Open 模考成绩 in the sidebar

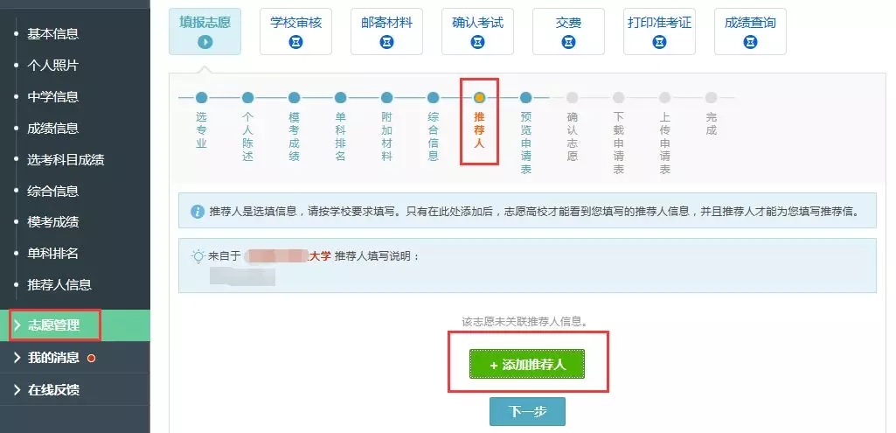point(52,222)
